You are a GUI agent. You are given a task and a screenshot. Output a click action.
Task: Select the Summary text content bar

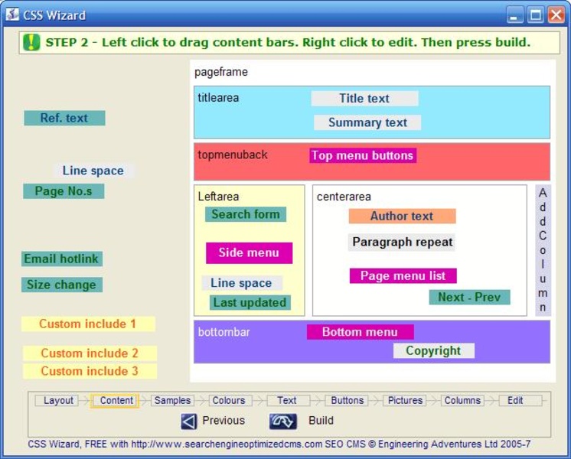(x=367, y=122)
